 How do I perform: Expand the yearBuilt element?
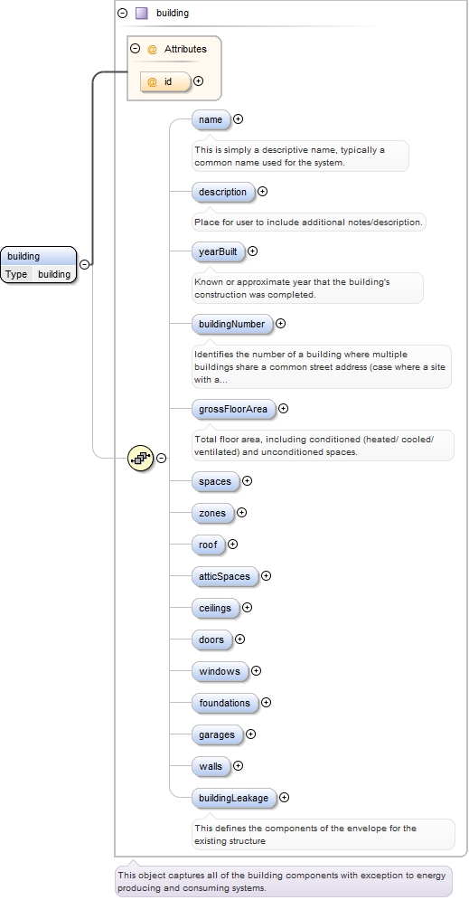252,251
